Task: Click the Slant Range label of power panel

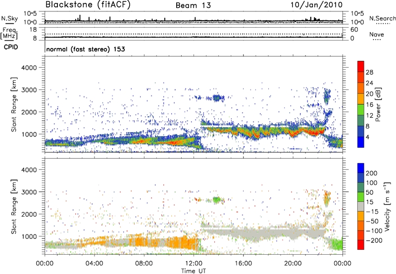Action: click(14, 104)
